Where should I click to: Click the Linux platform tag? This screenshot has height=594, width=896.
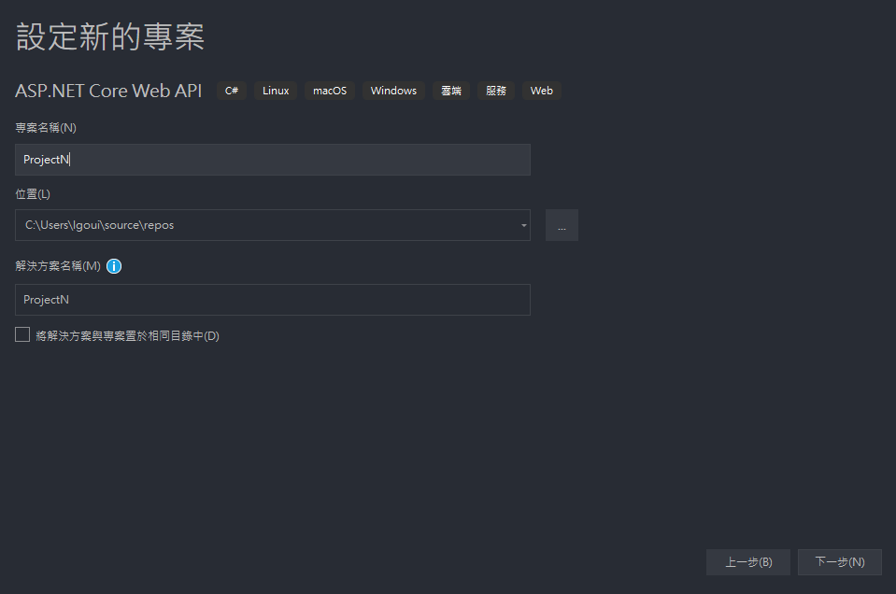[x=276, y=91]
